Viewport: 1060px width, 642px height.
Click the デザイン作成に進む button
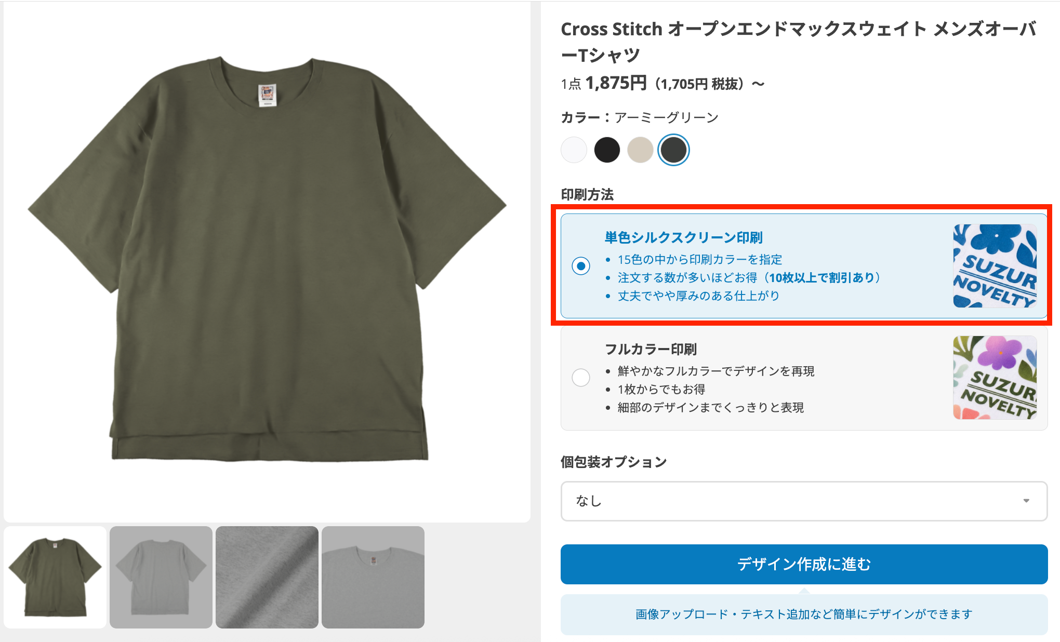(x=803, y=564)
